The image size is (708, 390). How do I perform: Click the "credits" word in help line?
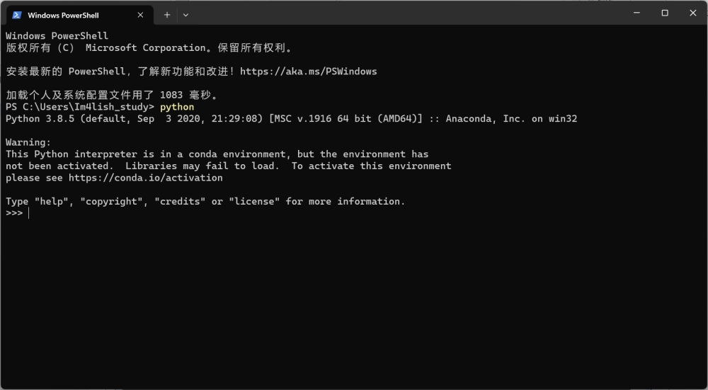(180, 201)
